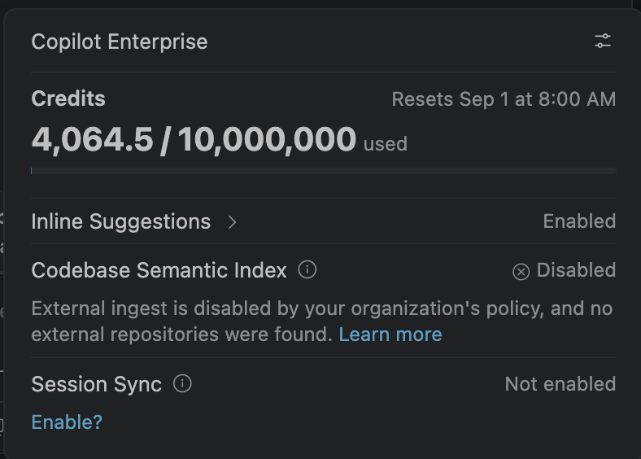Expand Inline Suggestions chevron

coord(232,222)
